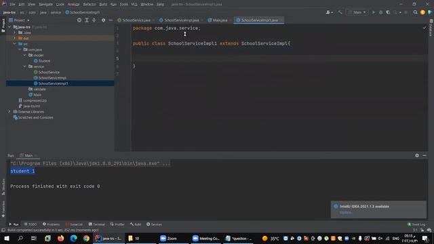
Task: Expand the External Libraries node
Action: click(x=9, y=111)
